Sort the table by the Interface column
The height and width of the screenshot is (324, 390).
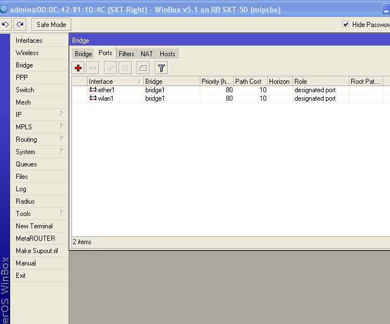click(x=115, y=82)
